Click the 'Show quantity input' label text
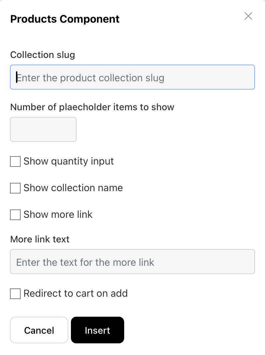Screen dimensions: 265x355 coord(69,162)
